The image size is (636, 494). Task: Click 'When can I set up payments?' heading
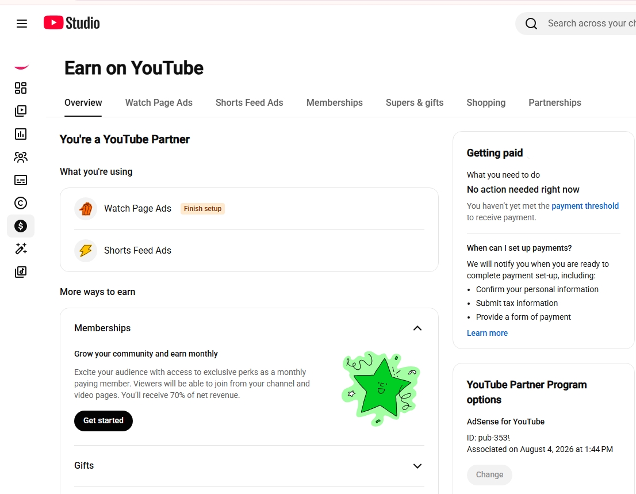pos(519,248)
